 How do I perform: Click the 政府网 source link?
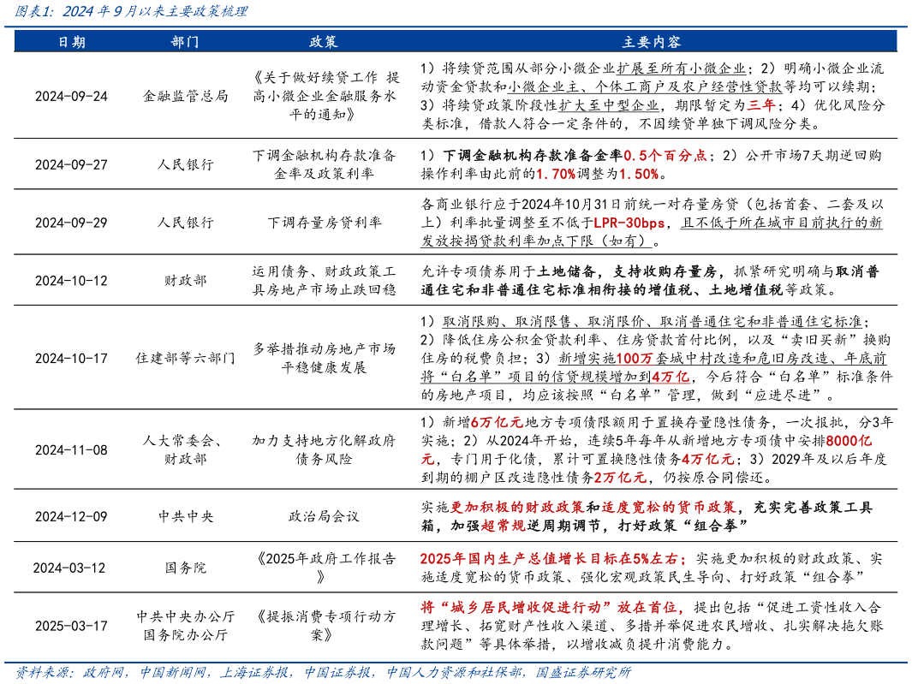click(103, 675)
